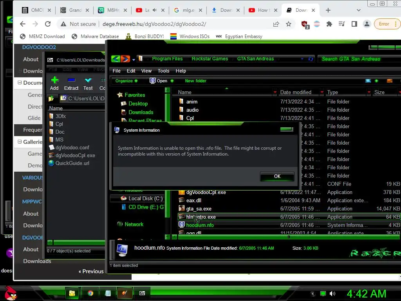This screenshot has width=401, height=301.
Task: Click the 7-Zip Add button
Action: point(54,84)
